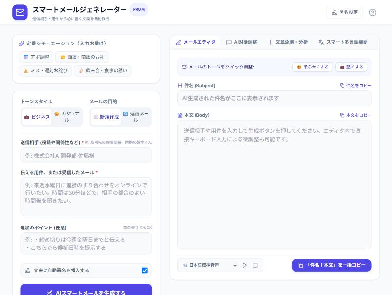Click 柔らかくする tone button

[x=313, y=67]
